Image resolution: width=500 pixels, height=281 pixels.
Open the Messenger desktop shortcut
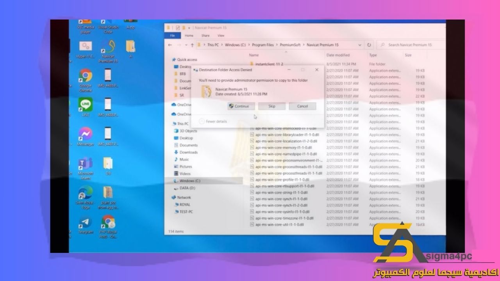click(86, 137)
